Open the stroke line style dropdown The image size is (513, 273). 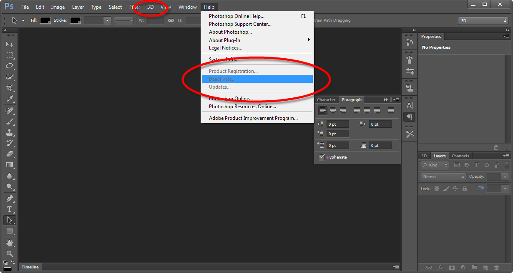coord(124,20)
